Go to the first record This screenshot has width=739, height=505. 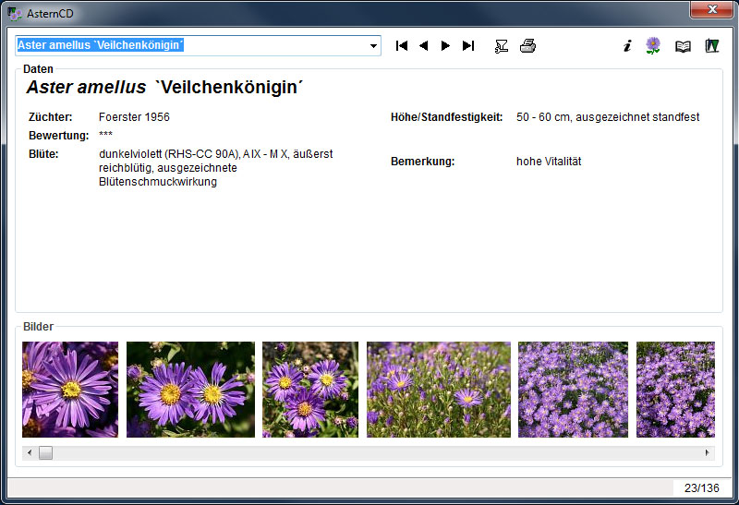click(x=402, y=46)
